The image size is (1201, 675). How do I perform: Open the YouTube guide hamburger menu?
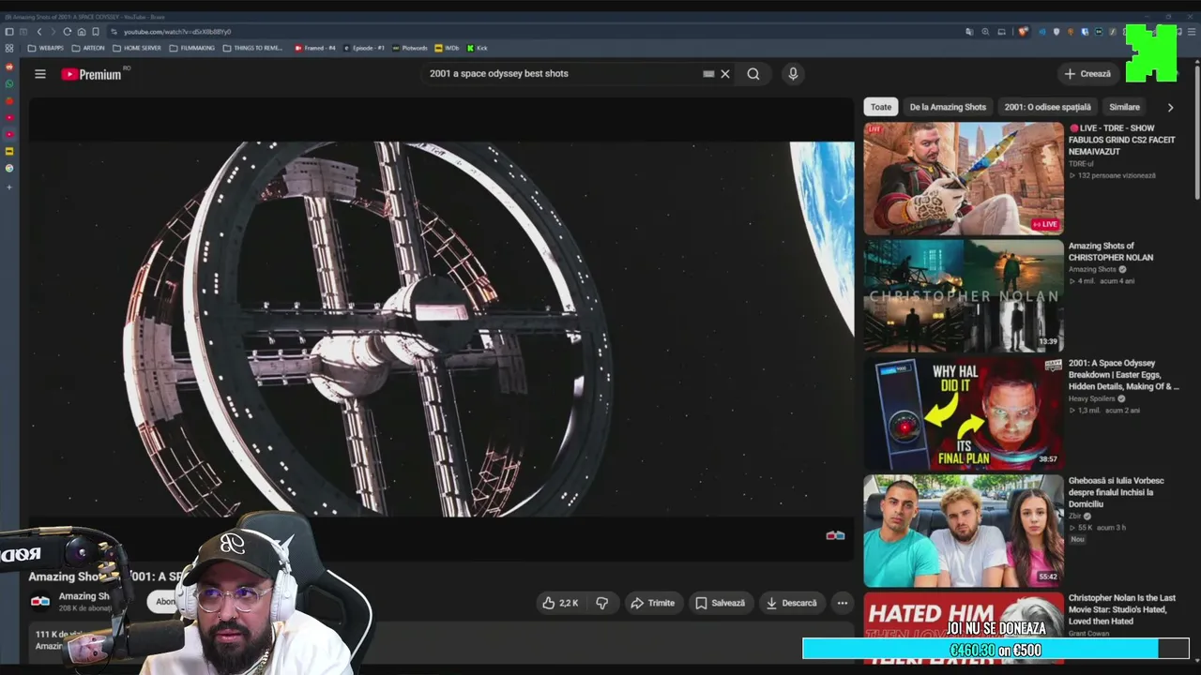pyautogui.click(x=40, y=74)
